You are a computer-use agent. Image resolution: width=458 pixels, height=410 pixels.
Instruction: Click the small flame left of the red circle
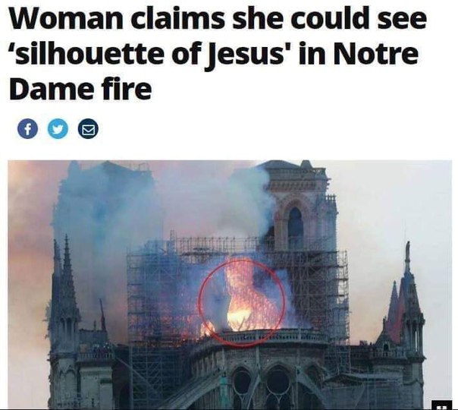[x=206, y=328]
